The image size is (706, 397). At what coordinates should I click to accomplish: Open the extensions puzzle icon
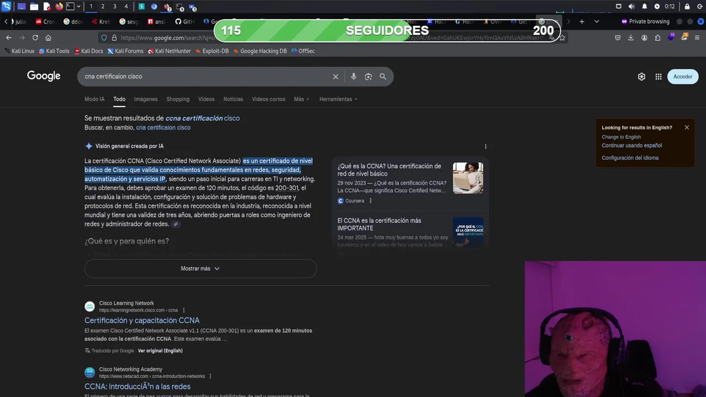pos(657,37)
